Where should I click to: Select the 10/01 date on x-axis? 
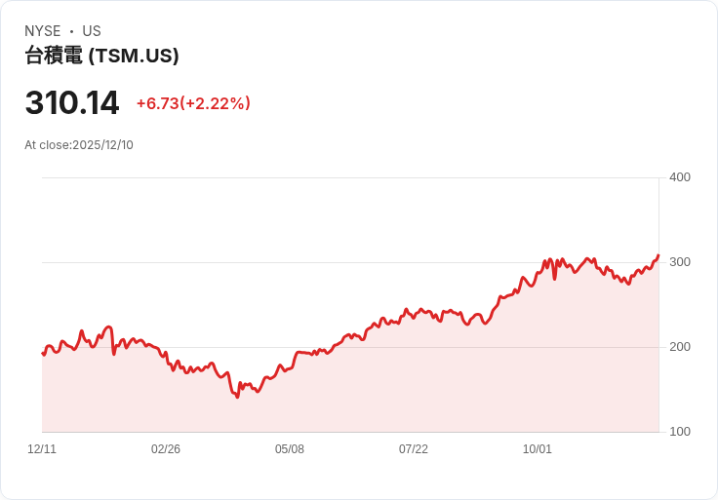pyautogui.click(x=538, y=449)
